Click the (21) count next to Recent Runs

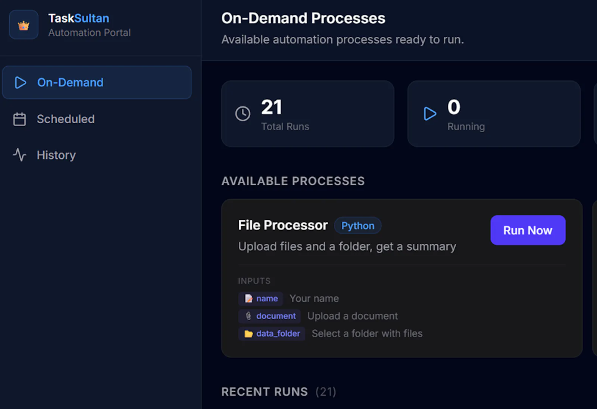tap(326, 392)
